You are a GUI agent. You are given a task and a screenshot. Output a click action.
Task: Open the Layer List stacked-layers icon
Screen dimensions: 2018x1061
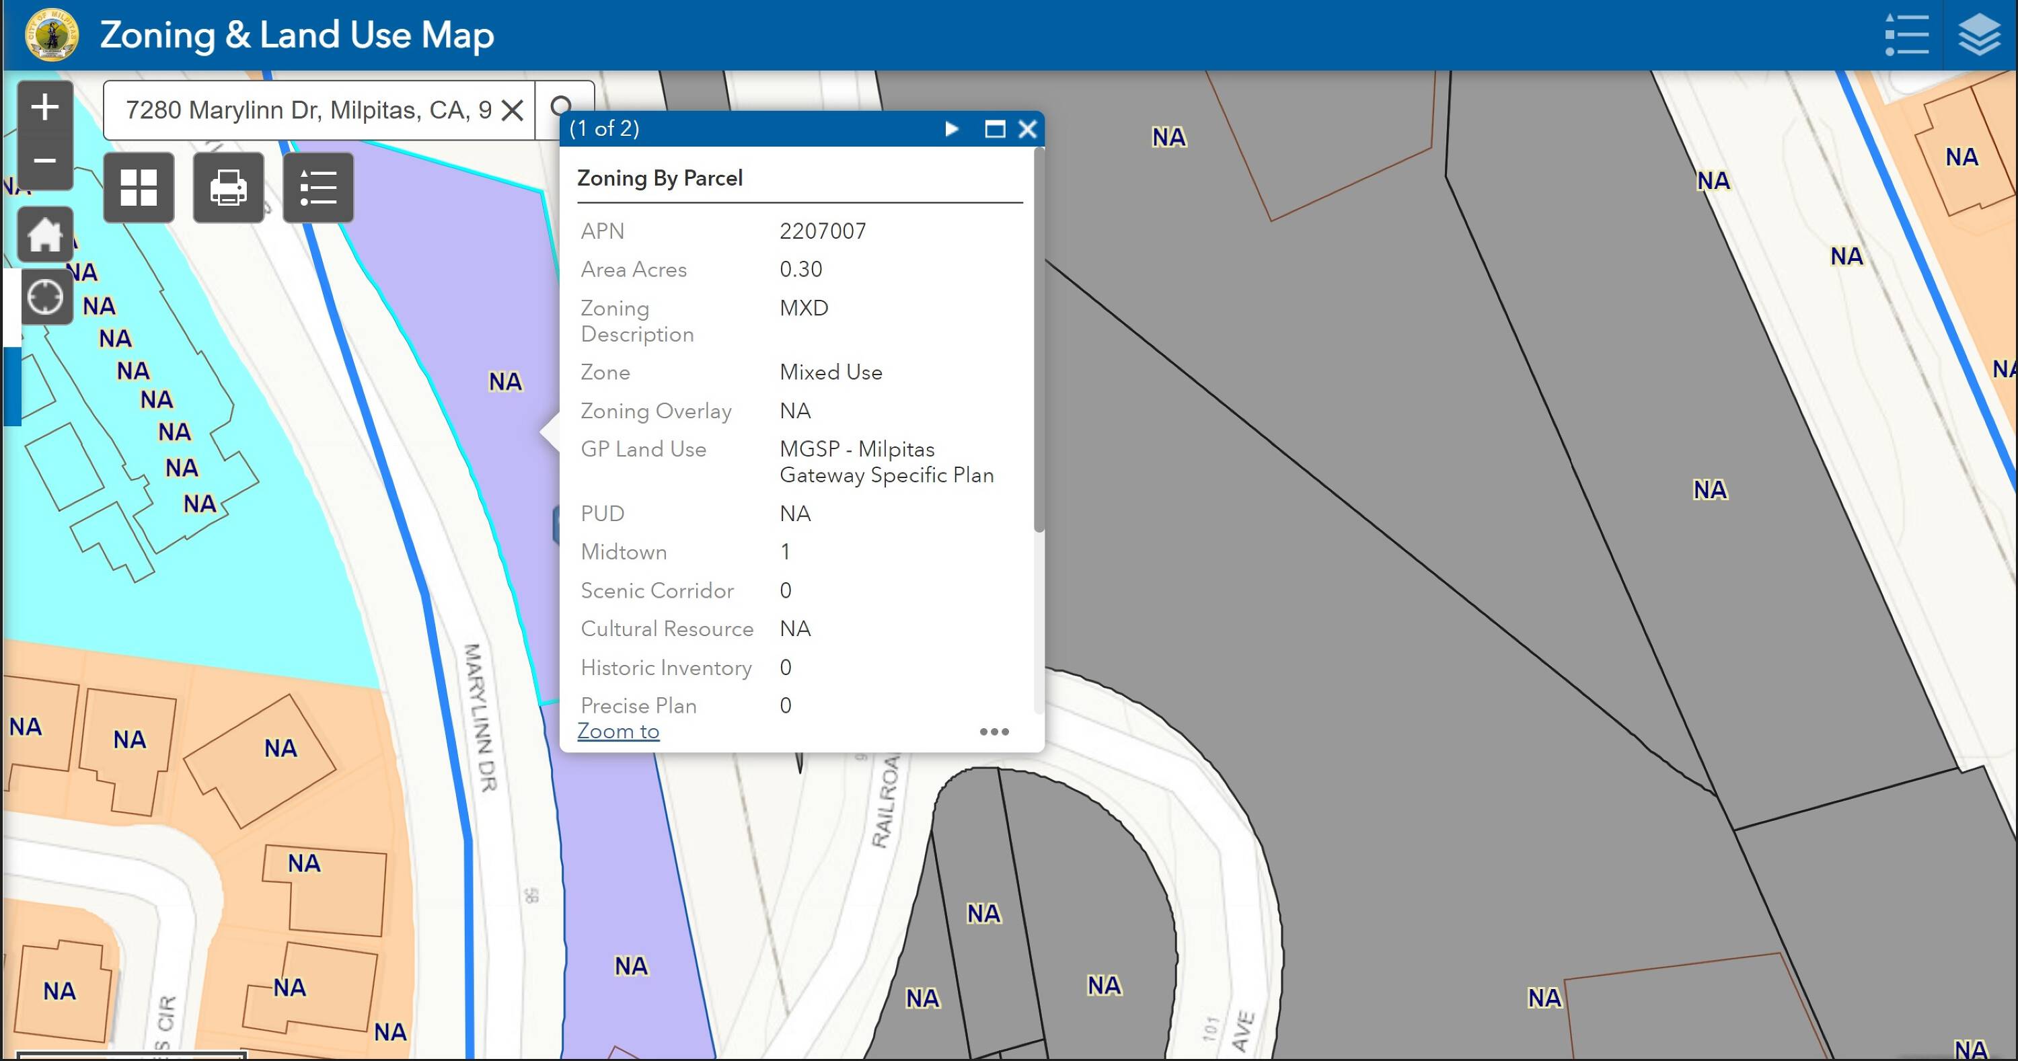(1980, 35)
